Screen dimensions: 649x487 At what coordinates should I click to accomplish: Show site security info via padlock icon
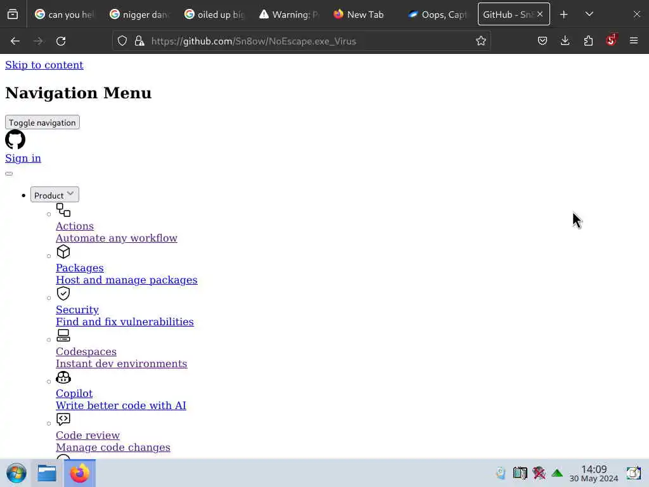pos(139,41)
